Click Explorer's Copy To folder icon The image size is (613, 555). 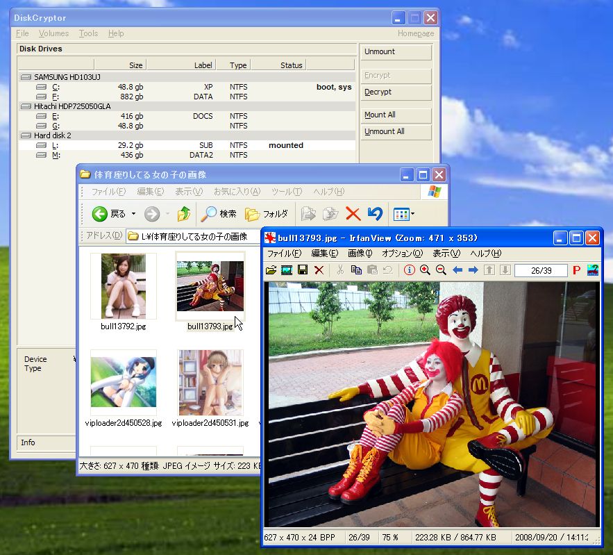(x=330, y=214)
